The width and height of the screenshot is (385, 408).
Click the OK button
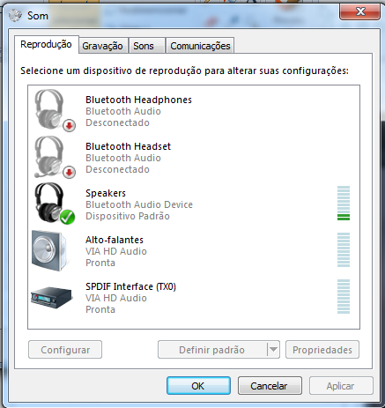[x=198, y=386]
